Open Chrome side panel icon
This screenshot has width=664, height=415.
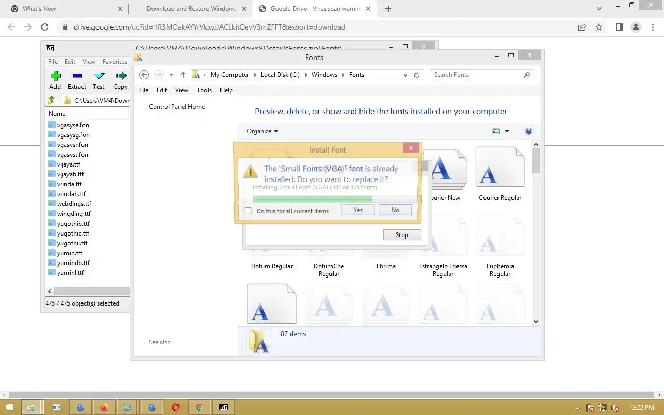(619, 27)
